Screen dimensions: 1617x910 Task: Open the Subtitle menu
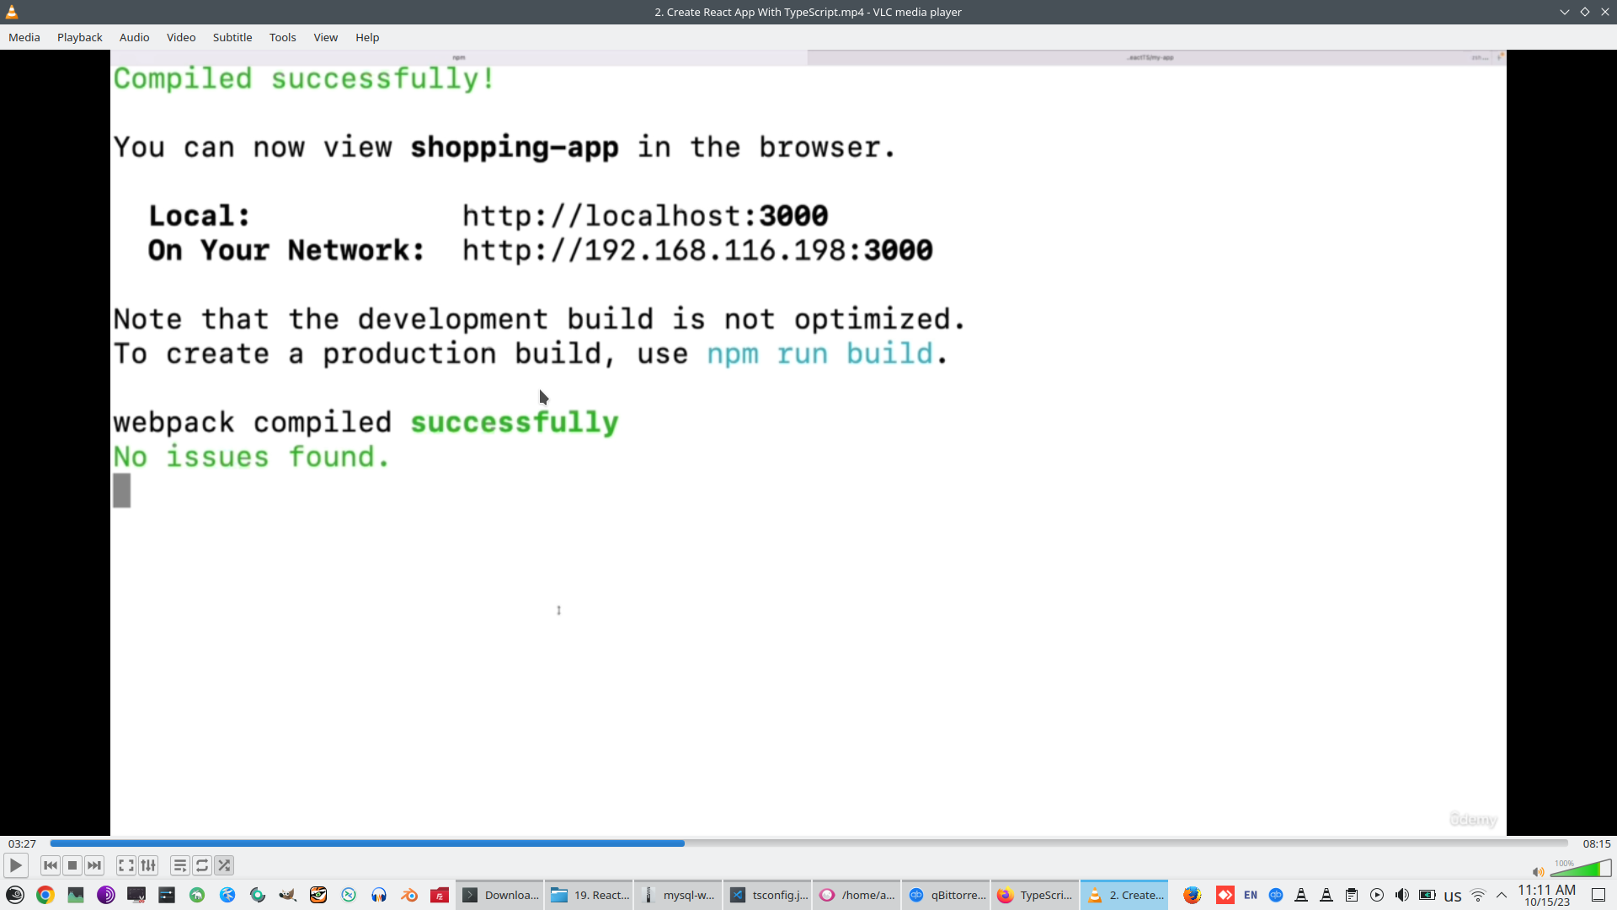tap(232, 37)
